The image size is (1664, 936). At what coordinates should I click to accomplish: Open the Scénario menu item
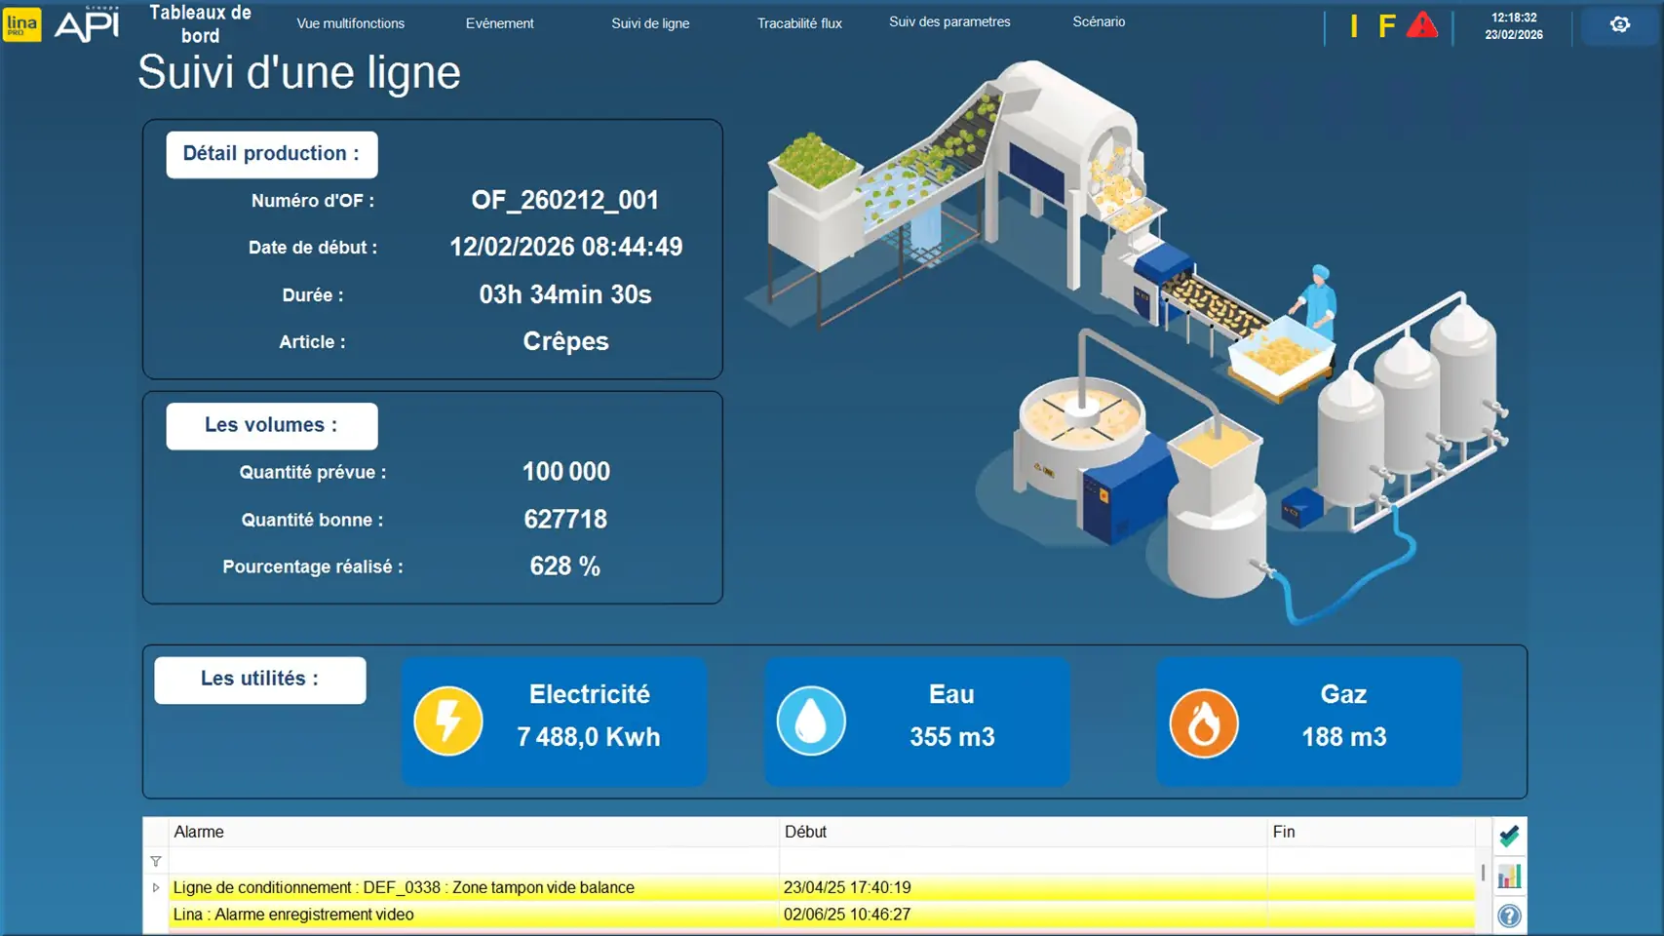(1099, 21)
